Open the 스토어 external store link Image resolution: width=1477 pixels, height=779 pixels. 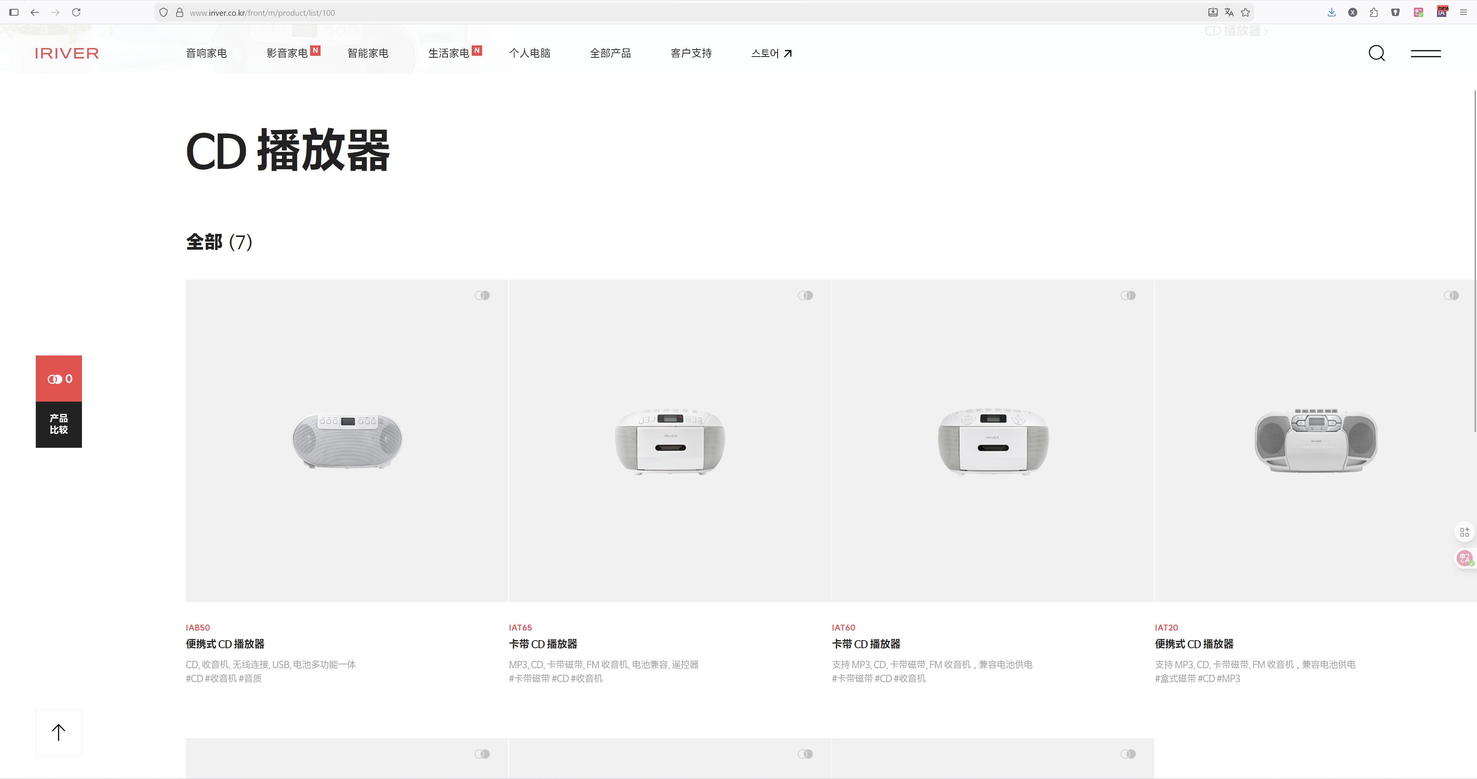(771, 53)
